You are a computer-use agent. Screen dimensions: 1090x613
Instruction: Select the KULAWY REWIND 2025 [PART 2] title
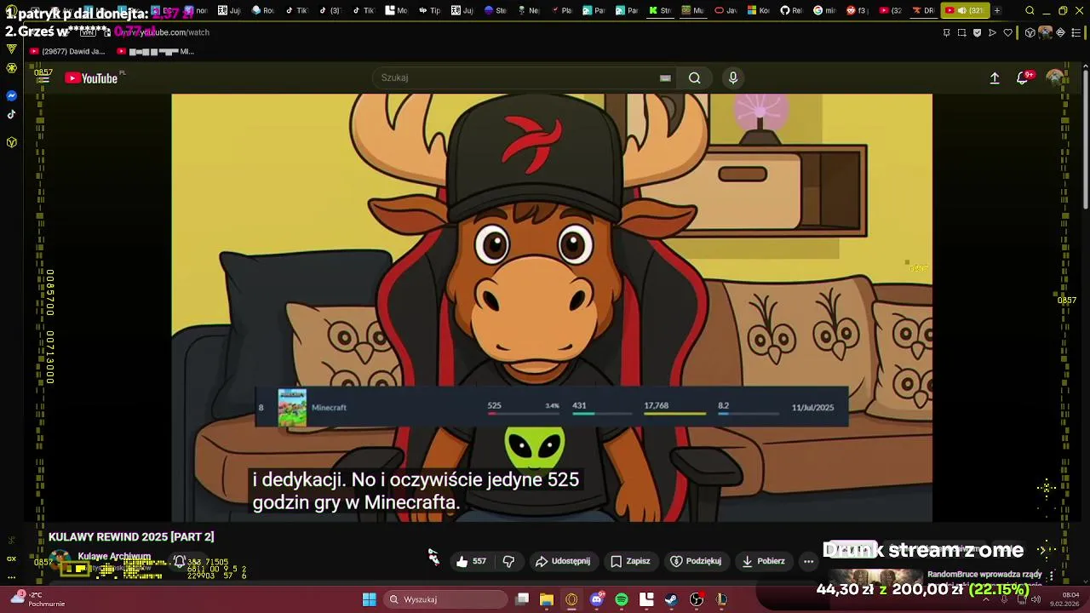[131, 537]
